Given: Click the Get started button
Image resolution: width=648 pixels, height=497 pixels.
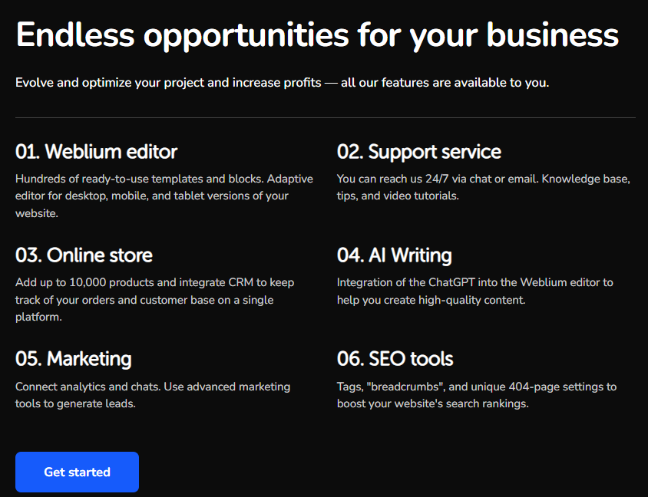Looking at the screenshot, I should [77, 472].
